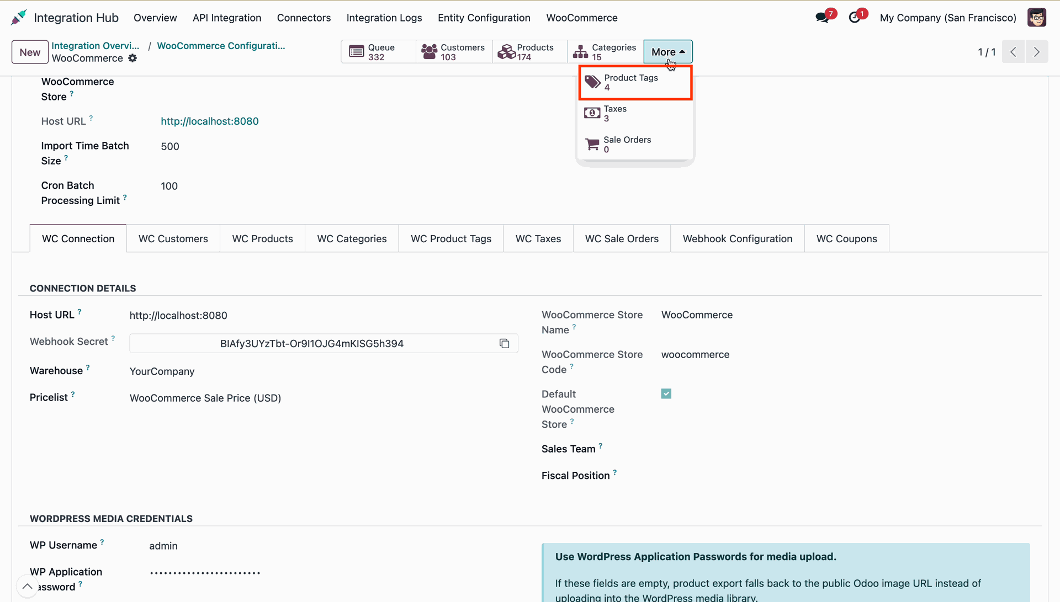Screen dimensions: 1060x602
Task: Click the Import Time Batch Size value 500
Action: (170, 146)
